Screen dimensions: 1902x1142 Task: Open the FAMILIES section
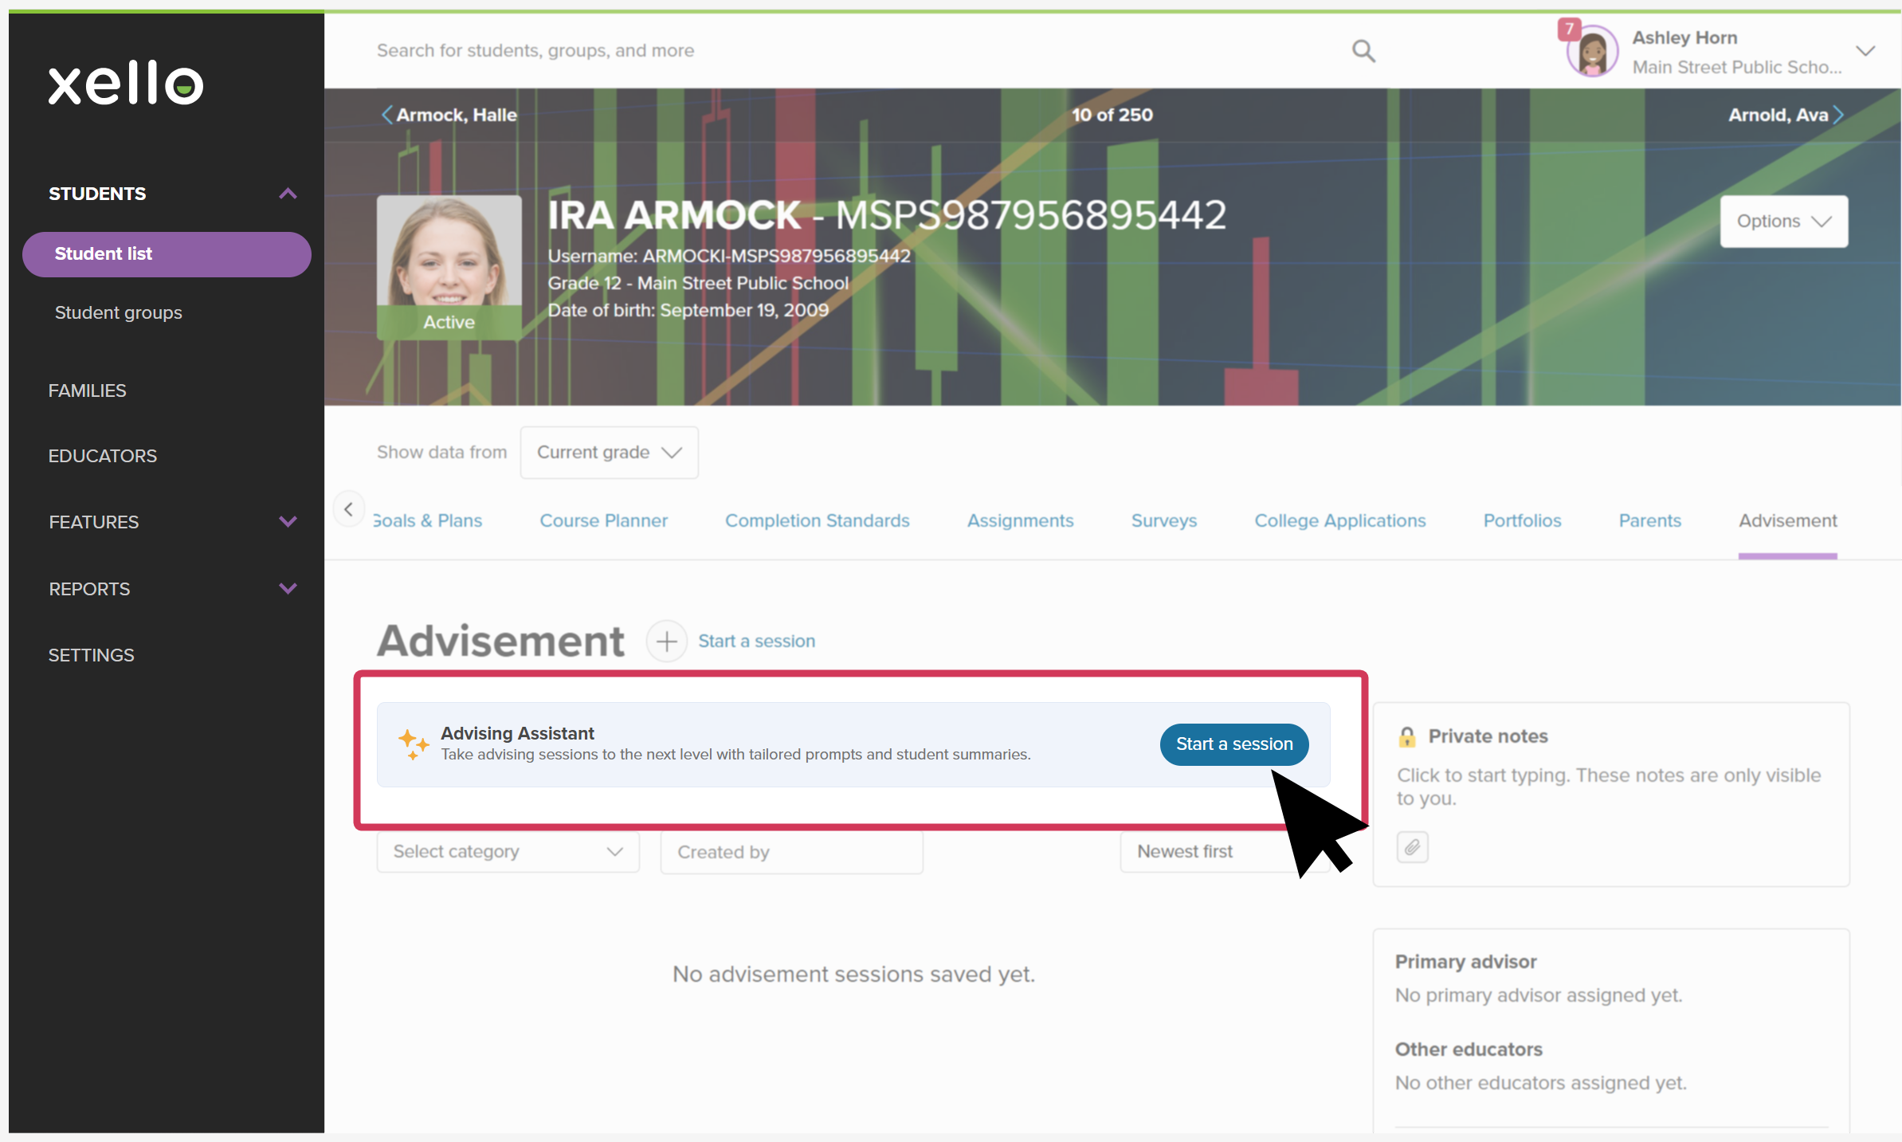tap(88, 390)
